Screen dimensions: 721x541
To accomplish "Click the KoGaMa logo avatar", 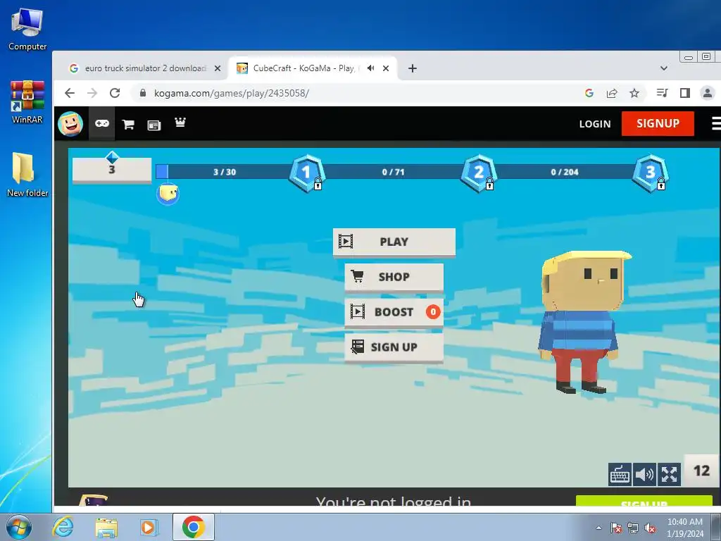I will click(70, 124).
